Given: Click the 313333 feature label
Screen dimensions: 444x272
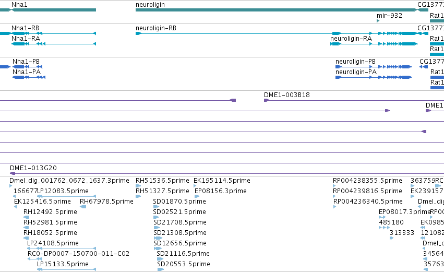Looking at the screenshot, I should click(x=402, y=233).
